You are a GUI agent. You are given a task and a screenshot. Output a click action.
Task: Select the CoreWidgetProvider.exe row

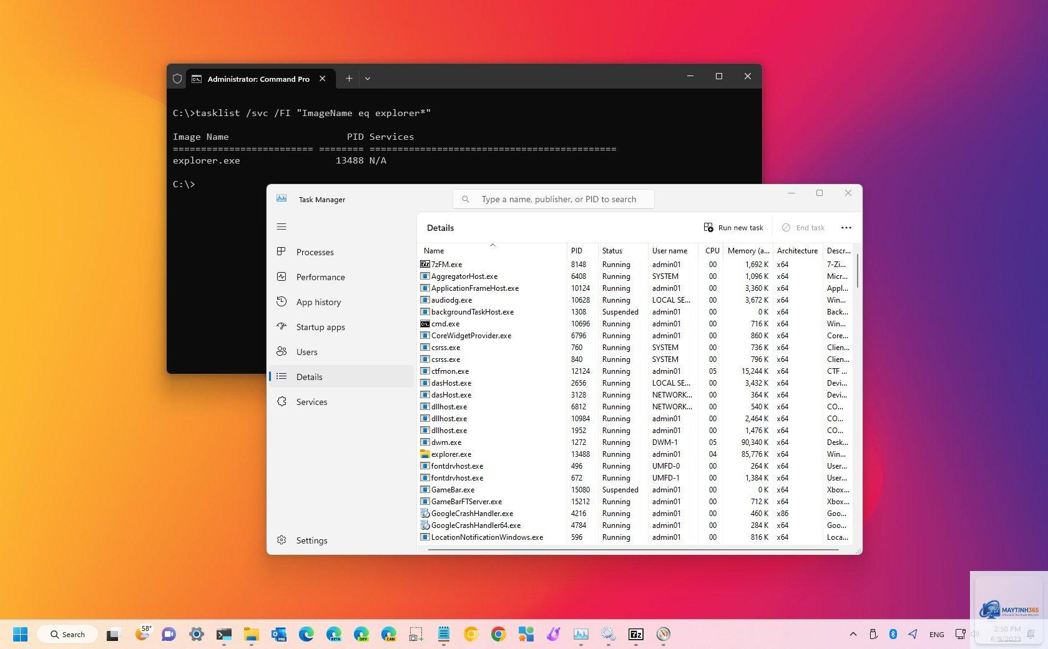(635, 336)
